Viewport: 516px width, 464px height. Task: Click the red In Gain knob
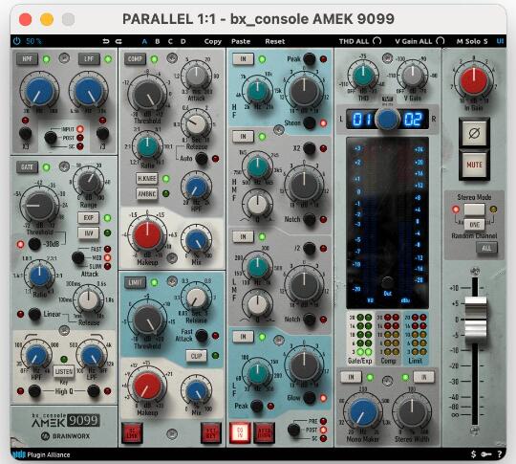[474, 80]
